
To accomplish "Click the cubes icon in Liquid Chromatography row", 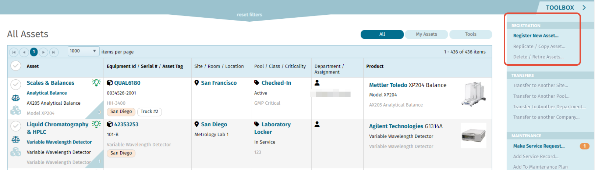I will pyautogui.click(x=15, y=151).
